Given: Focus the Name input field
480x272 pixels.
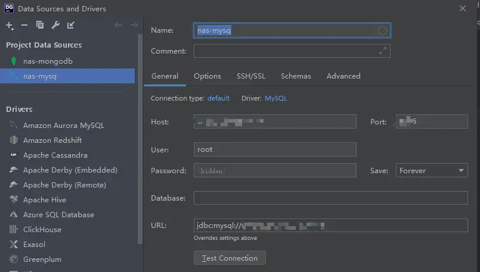Looking at the screenshot, I should (x=292, y=30).
